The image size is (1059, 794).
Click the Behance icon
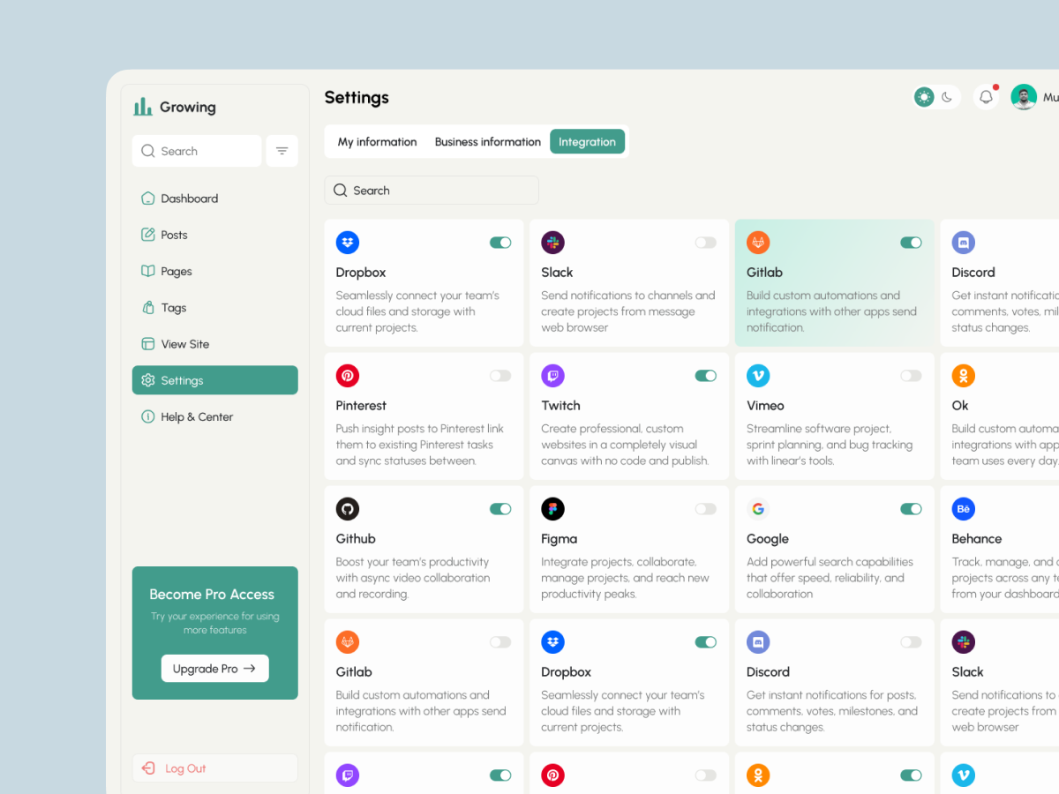pos(963,508)
